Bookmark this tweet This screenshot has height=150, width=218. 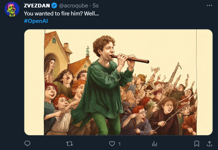tap(197, 144)
